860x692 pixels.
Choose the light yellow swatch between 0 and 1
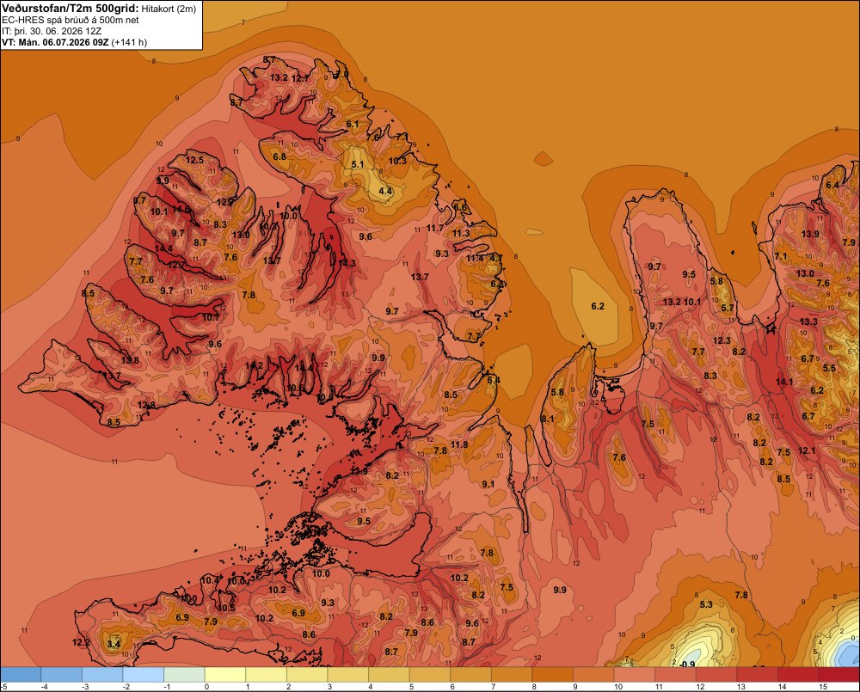[x=225, y=675]
